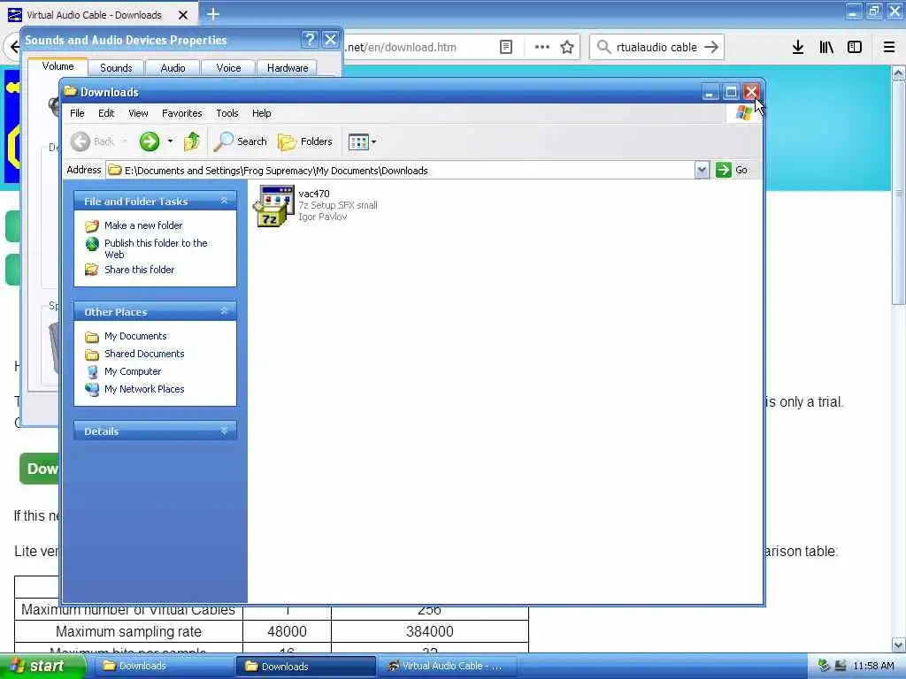Click the Firefox search box
The height and width of the screenshot is (679, 906).
(656, 48)
